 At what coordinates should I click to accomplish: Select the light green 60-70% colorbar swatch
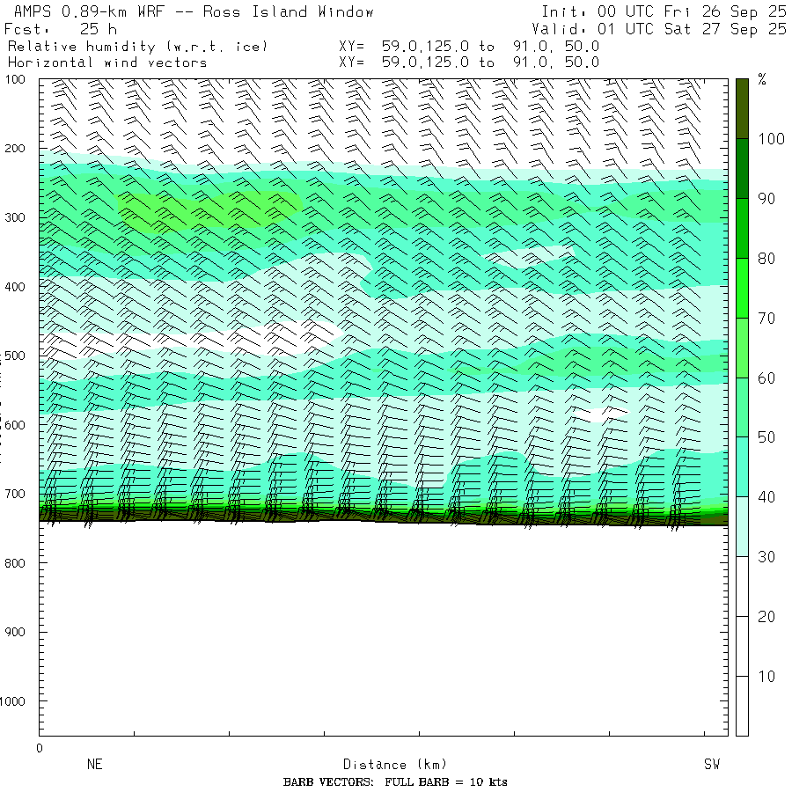[742, 348]
